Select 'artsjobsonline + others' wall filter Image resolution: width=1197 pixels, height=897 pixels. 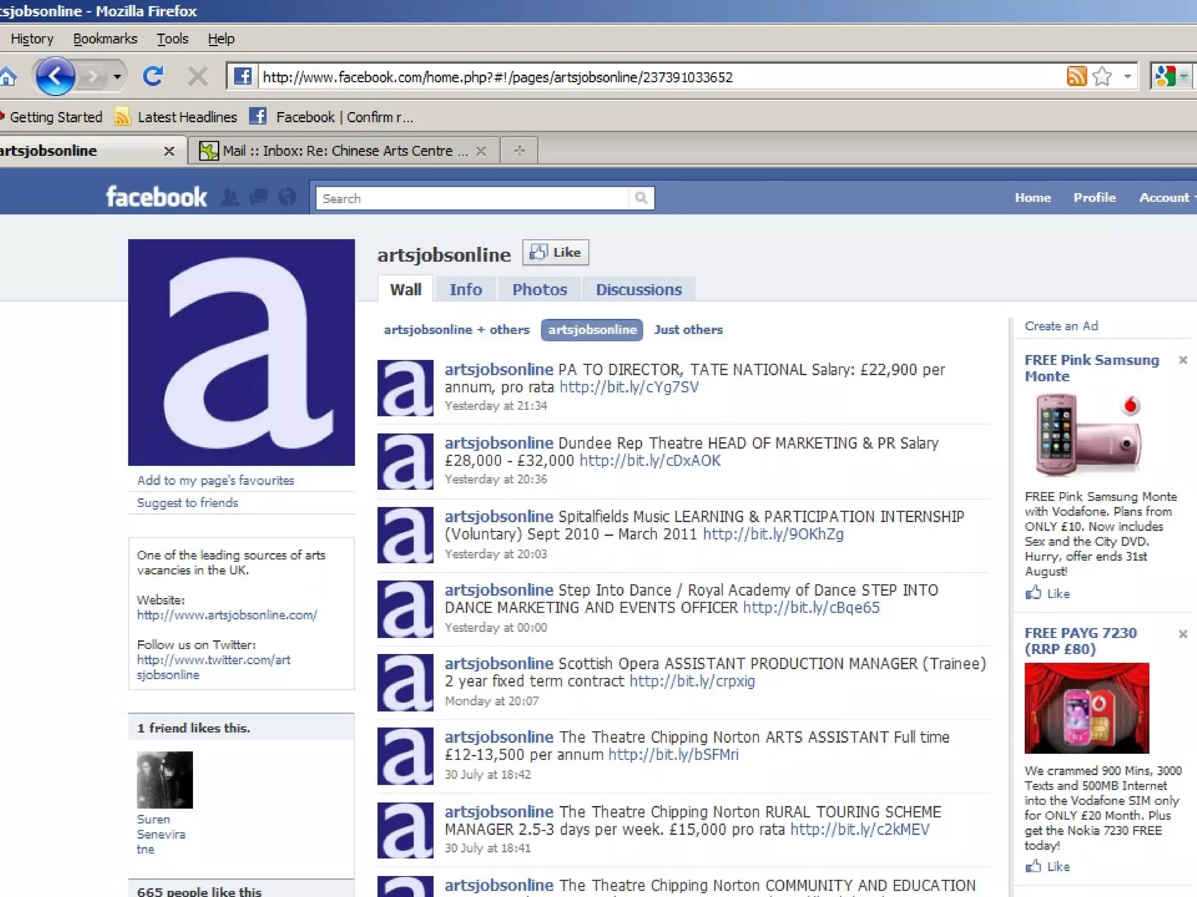[456, 329]
